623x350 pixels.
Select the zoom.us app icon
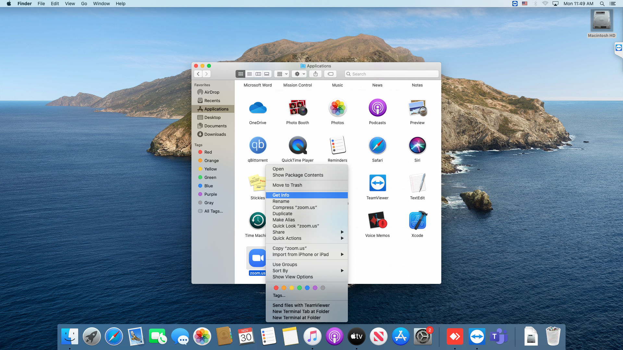pos(257,258)
